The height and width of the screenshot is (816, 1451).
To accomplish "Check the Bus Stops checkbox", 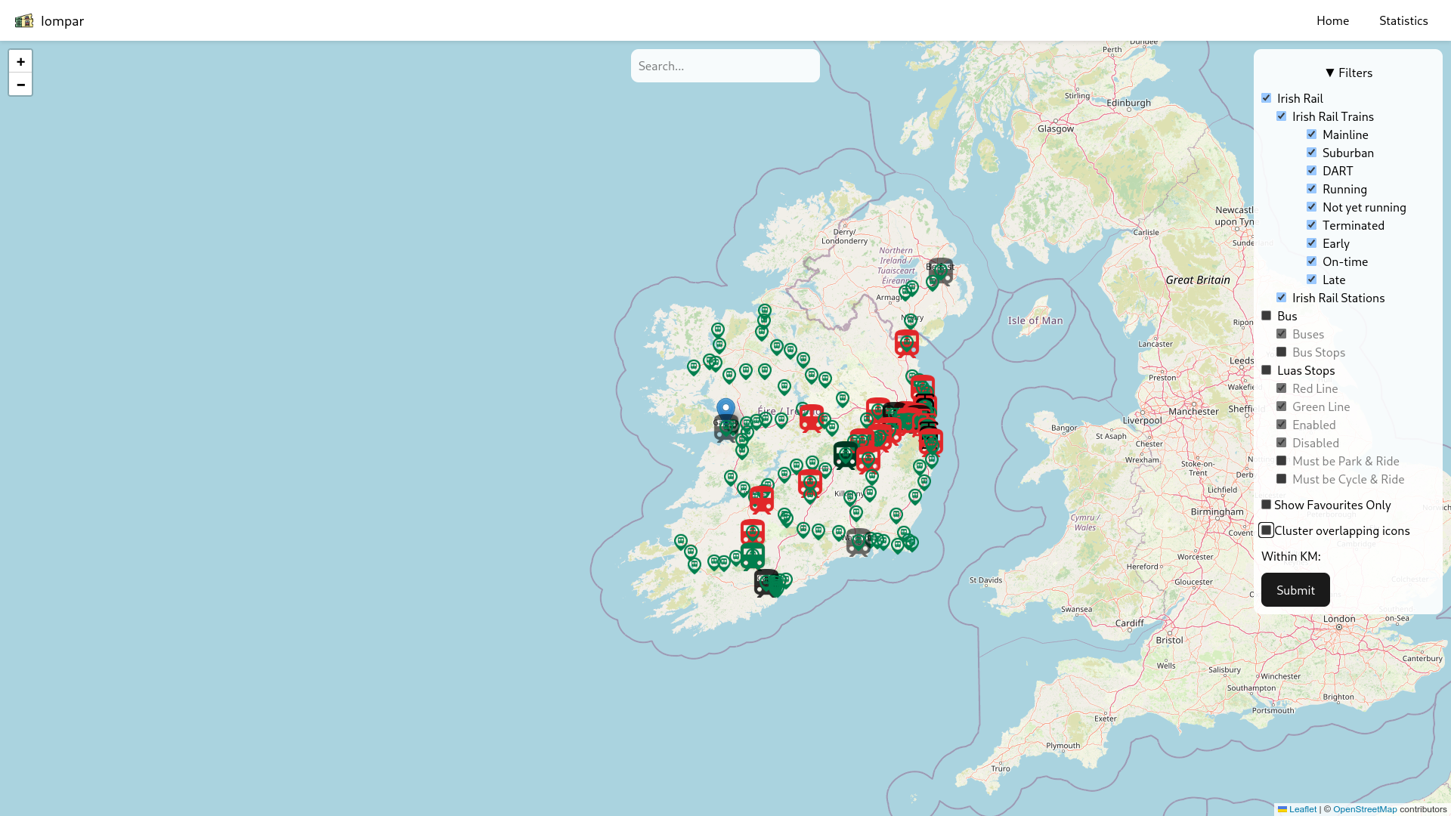I will [1282, 351].
